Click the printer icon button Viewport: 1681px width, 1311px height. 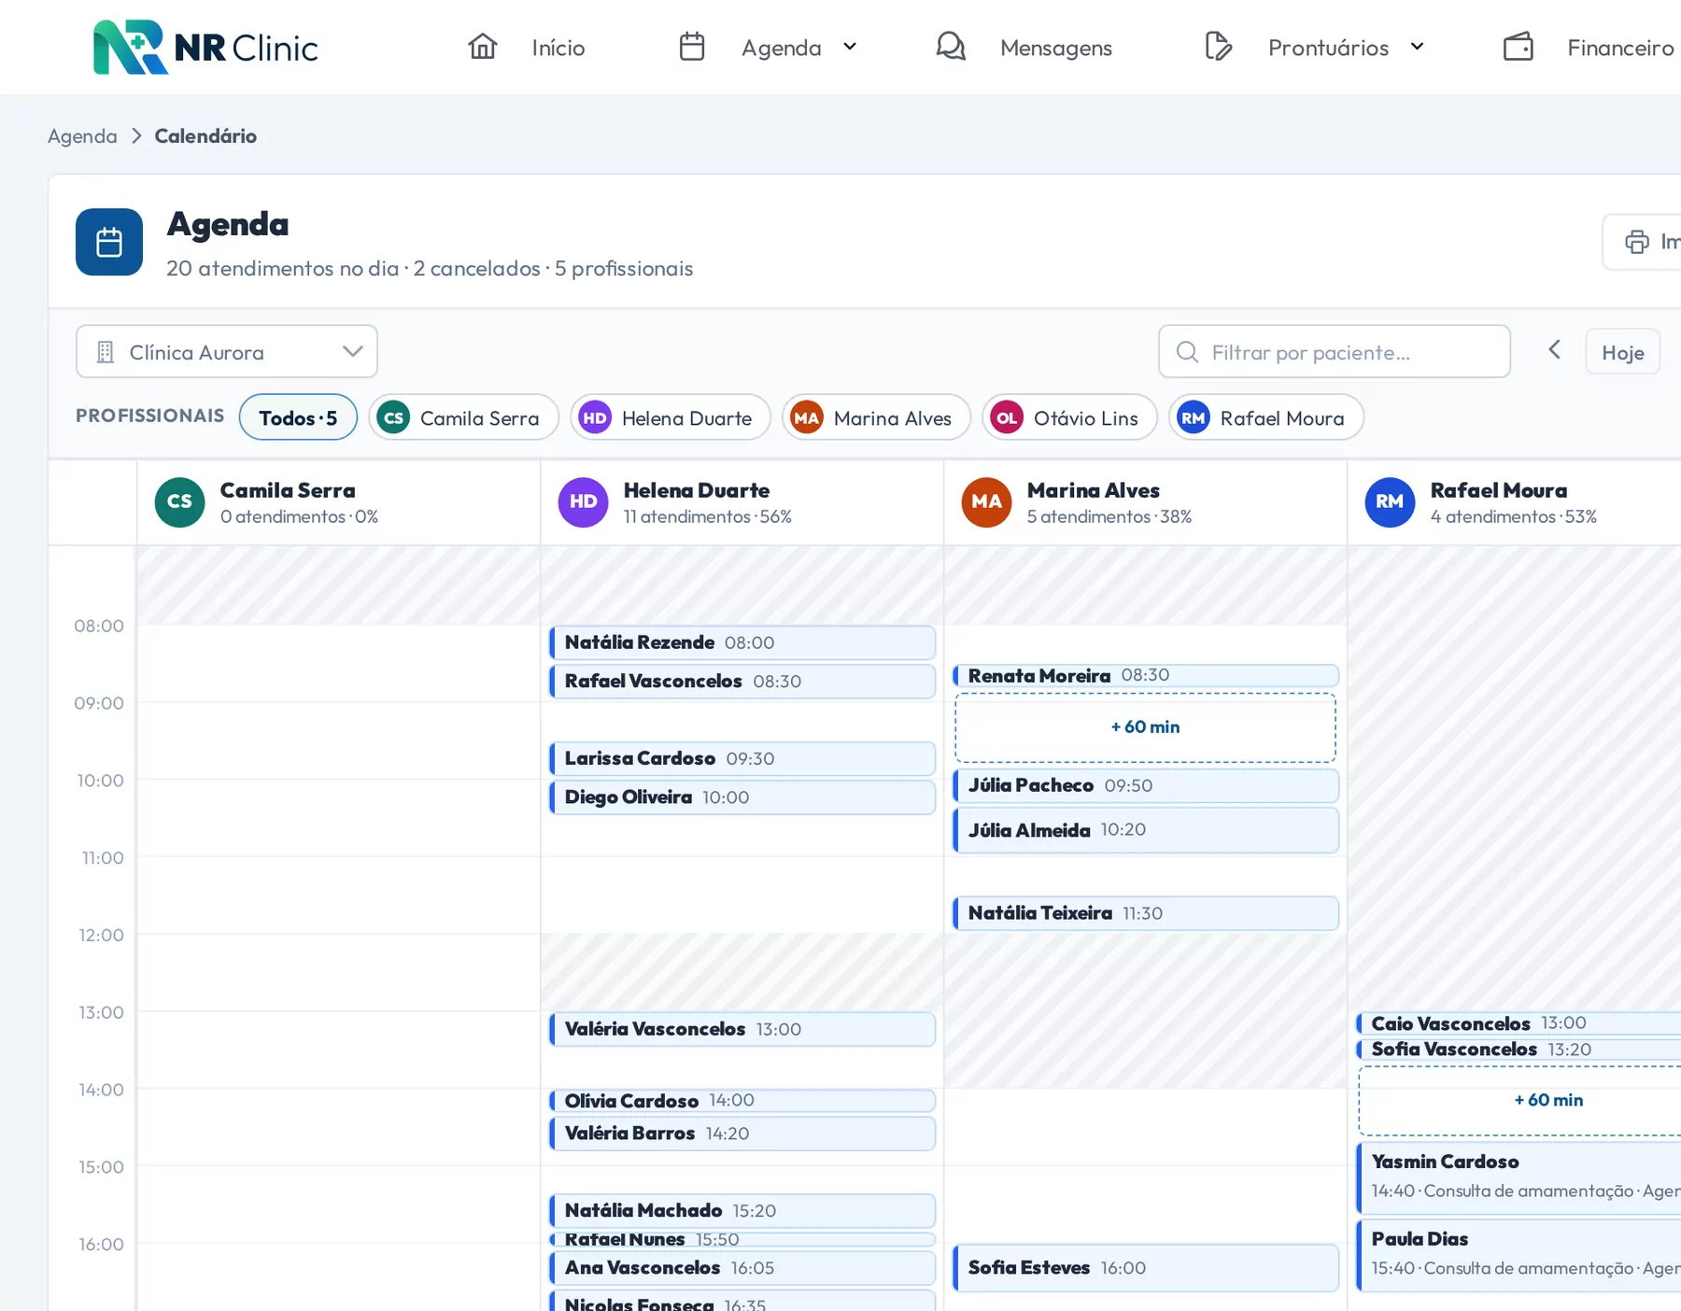point(1637,242)
